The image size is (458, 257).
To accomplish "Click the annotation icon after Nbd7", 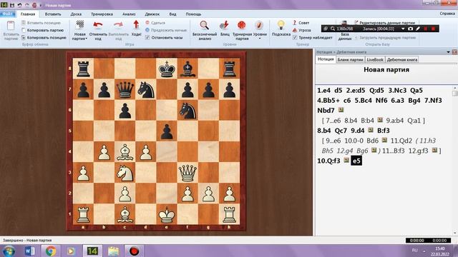I will coord(341,110).
